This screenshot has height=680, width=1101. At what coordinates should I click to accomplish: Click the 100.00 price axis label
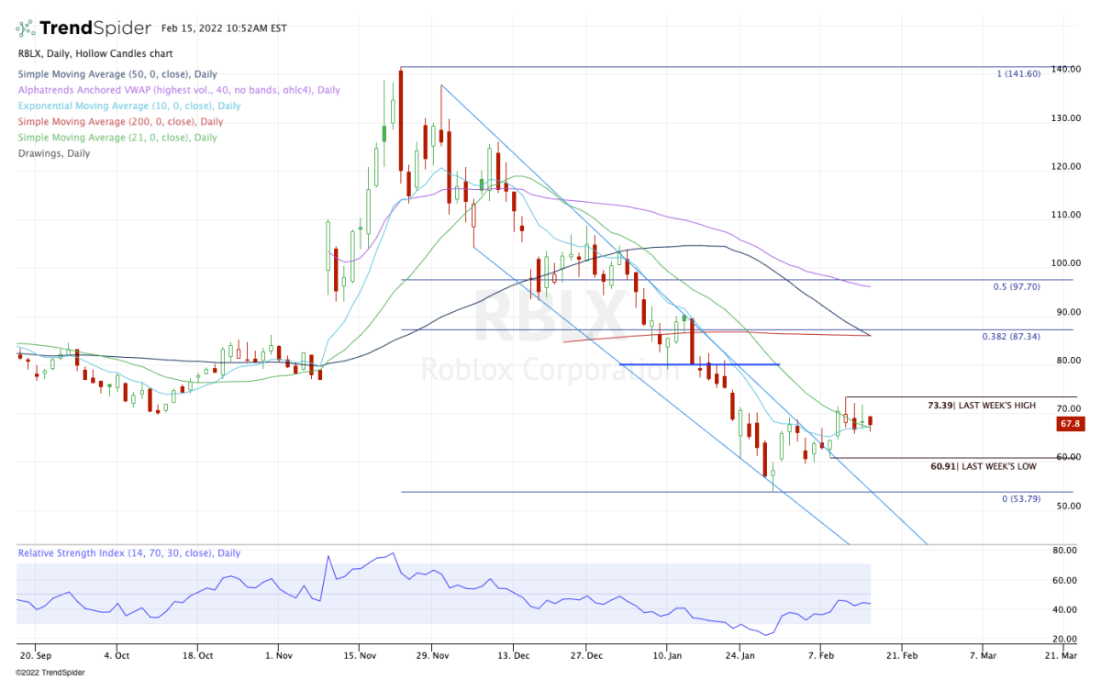1067,264
